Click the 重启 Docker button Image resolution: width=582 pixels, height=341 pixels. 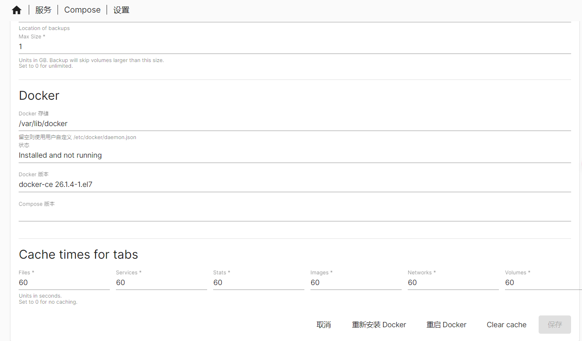(446, 325)
